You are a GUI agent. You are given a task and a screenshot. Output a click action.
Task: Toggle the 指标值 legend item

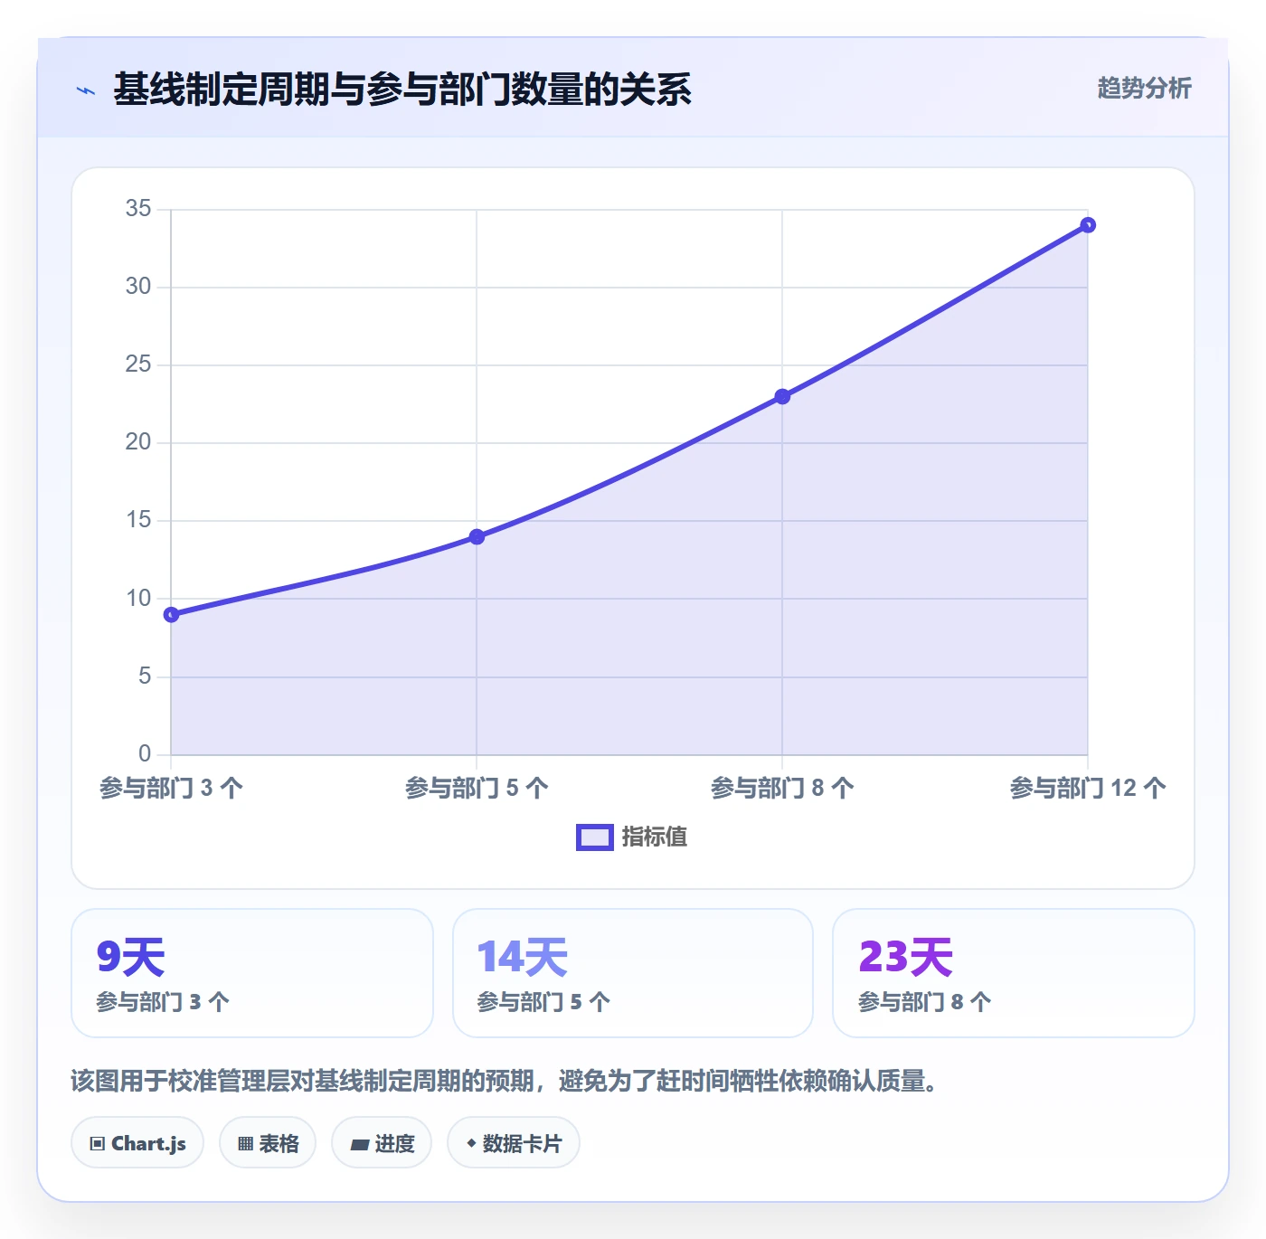pos(632,837)
